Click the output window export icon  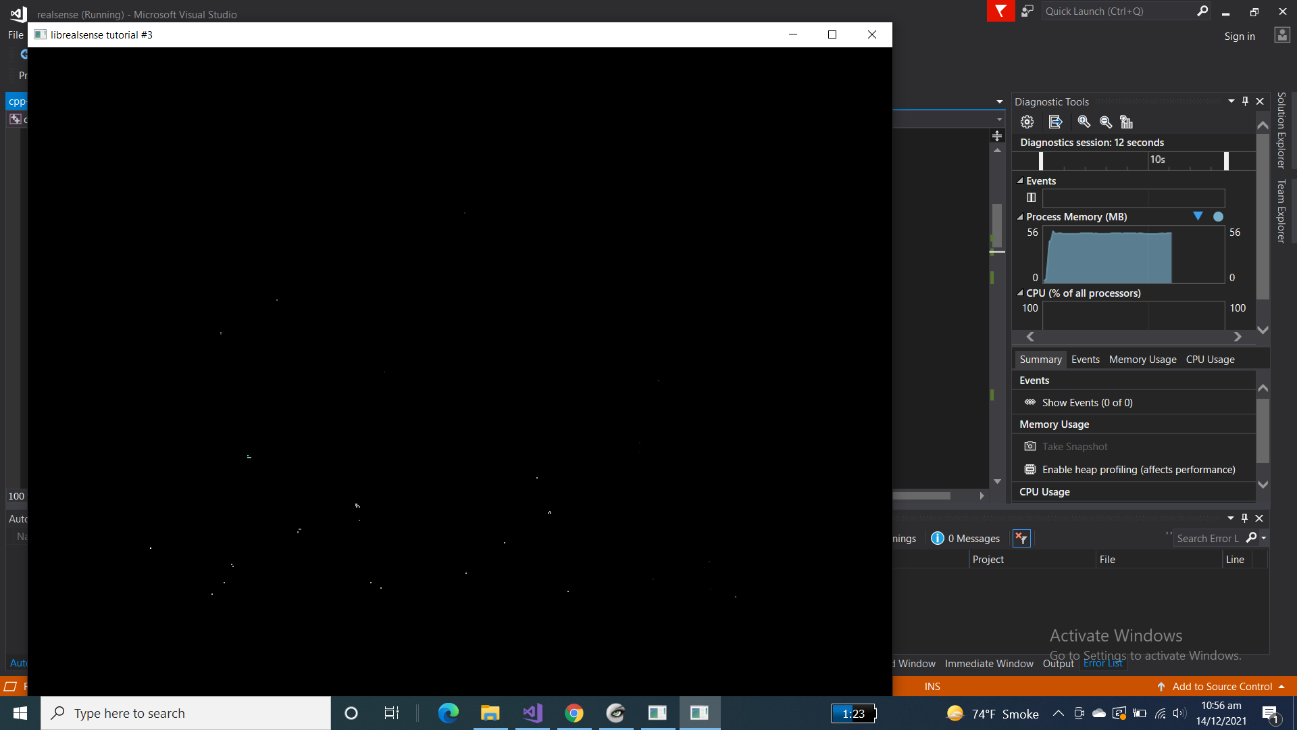tap(1055, 122)
